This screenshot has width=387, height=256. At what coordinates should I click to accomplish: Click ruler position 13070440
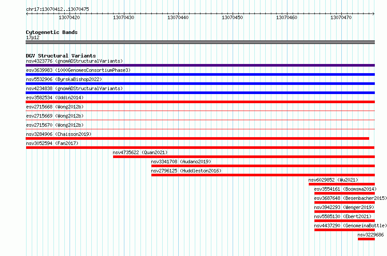click(178, 17)
